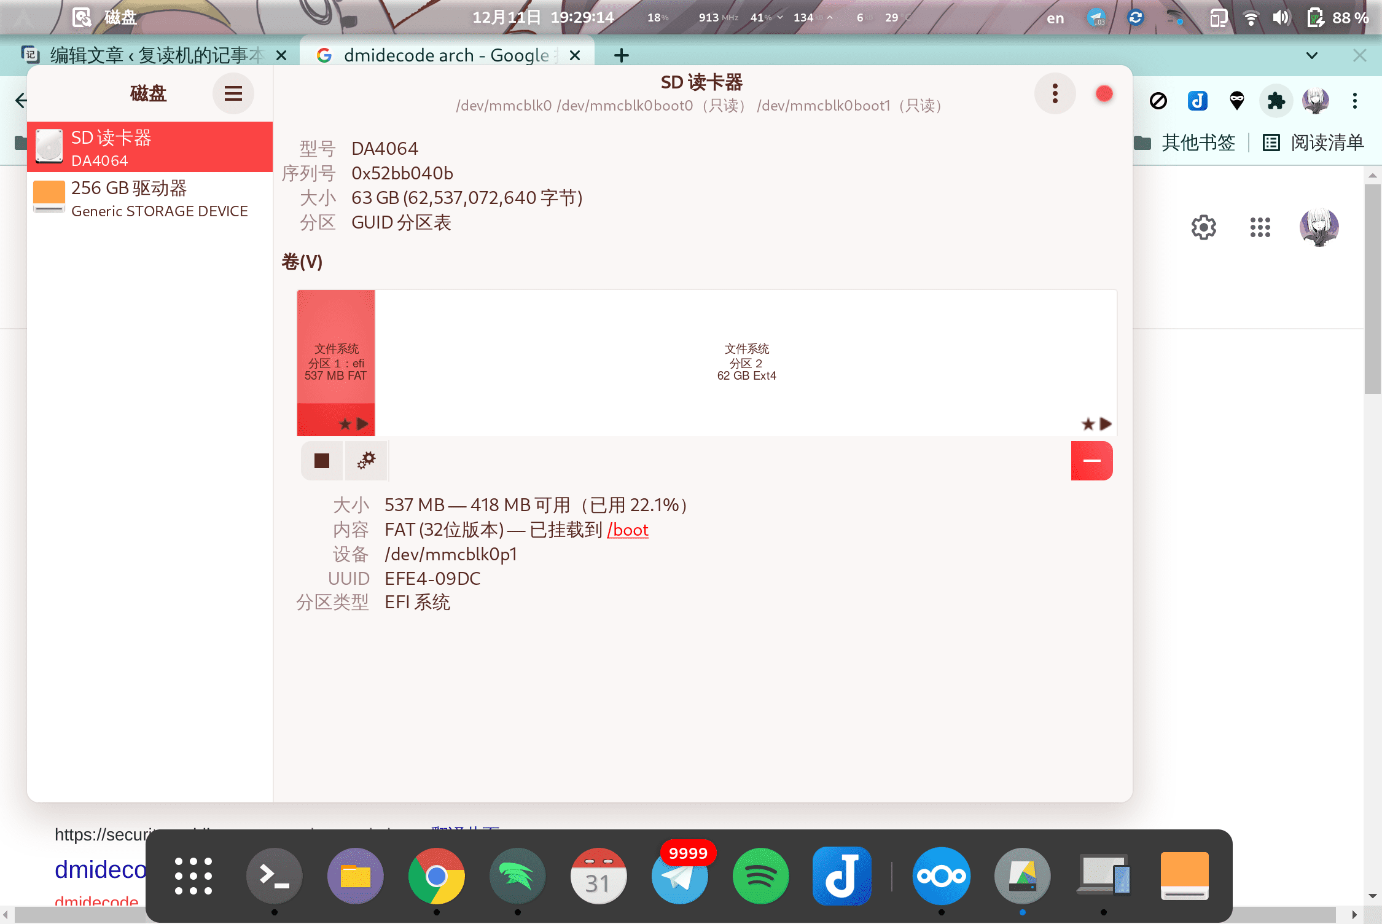Open Files manager from the dock
Screen dimensions: 1382x924
tap(356, 876)
